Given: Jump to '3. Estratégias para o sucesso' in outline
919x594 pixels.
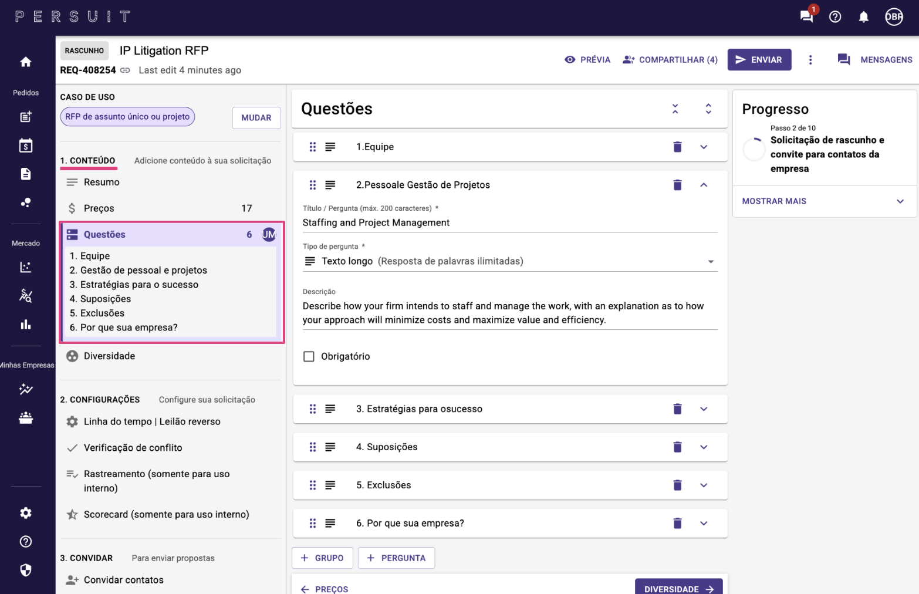Looking at the screenshot, I should [134, 285].
